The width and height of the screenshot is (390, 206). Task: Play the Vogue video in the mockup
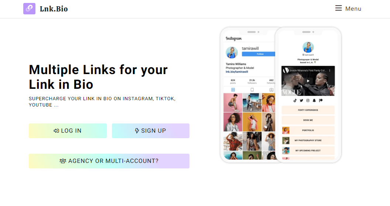pos(308,81)
